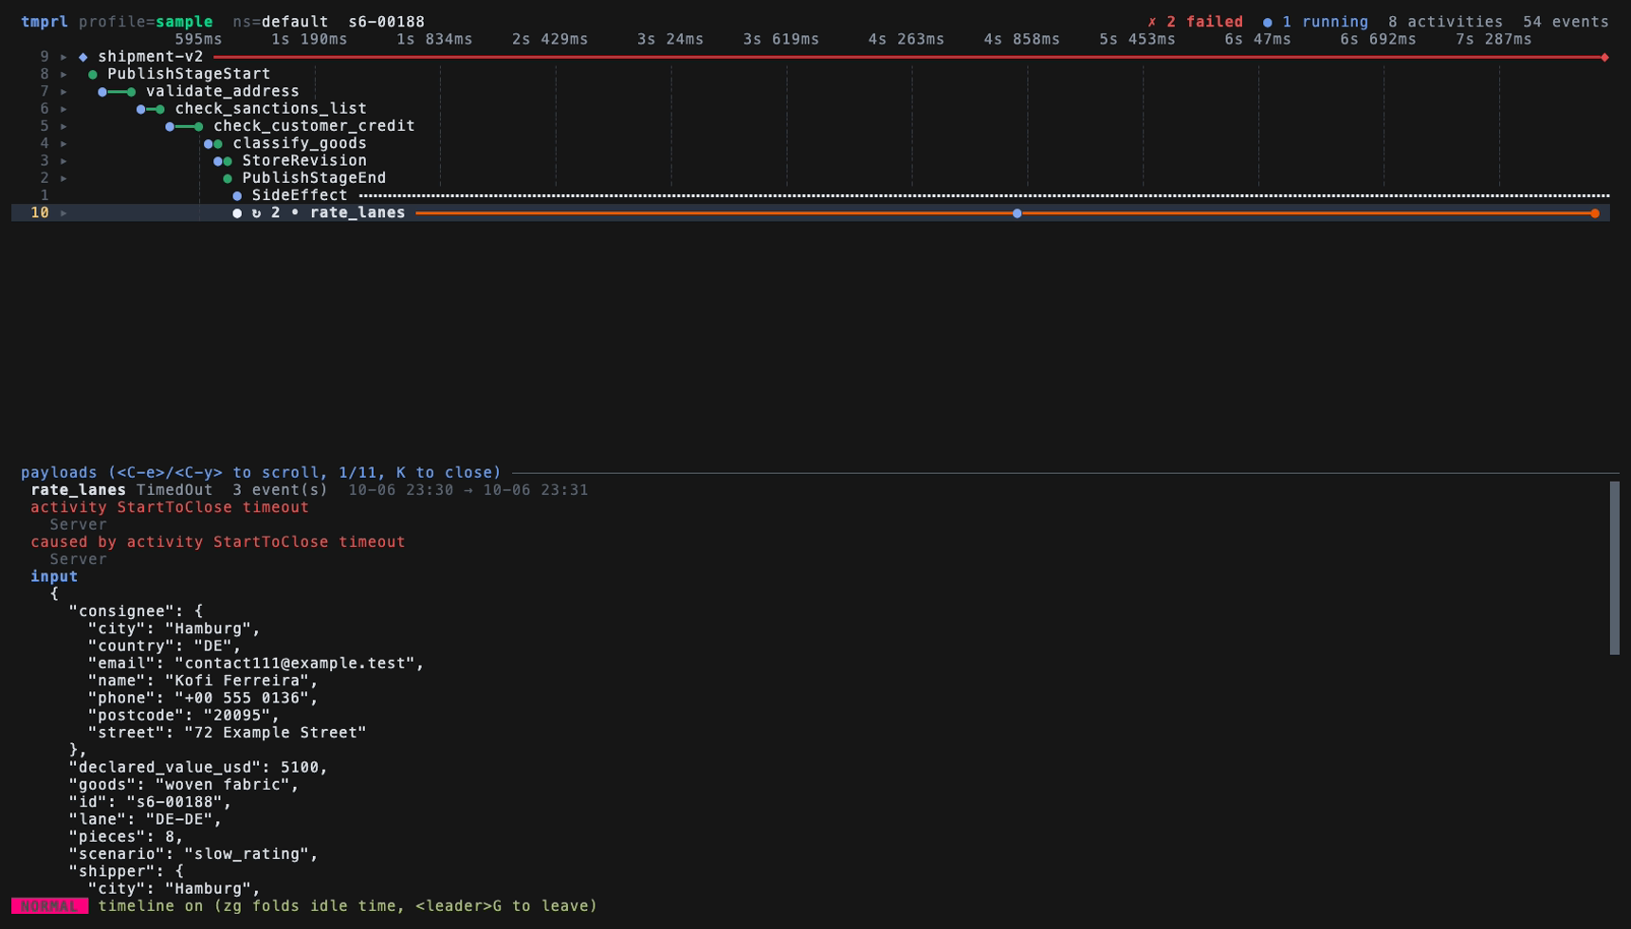Click the green dot beside PublishStageStart
1631x929 pixels.
point(93,74)
